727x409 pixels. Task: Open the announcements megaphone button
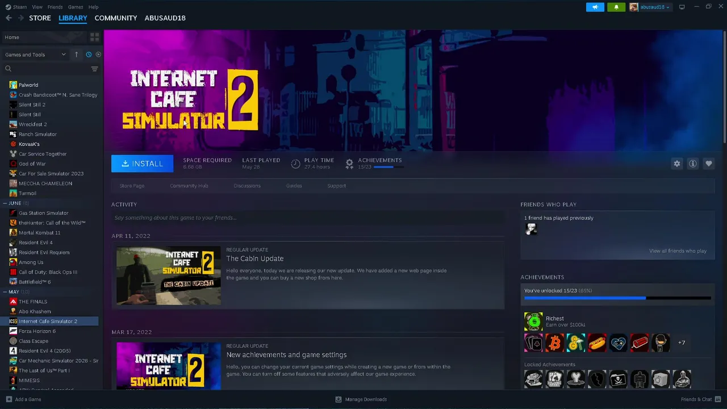595,7
